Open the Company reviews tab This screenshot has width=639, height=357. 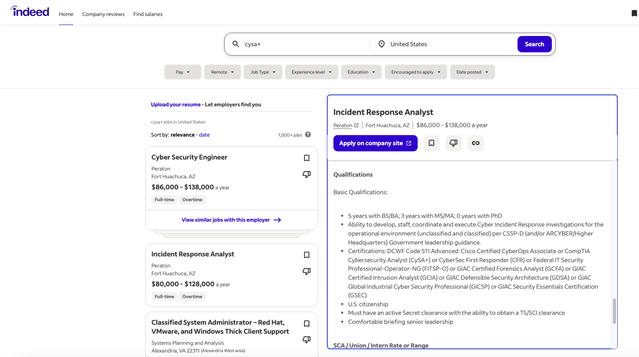click(x=103, y=14)
